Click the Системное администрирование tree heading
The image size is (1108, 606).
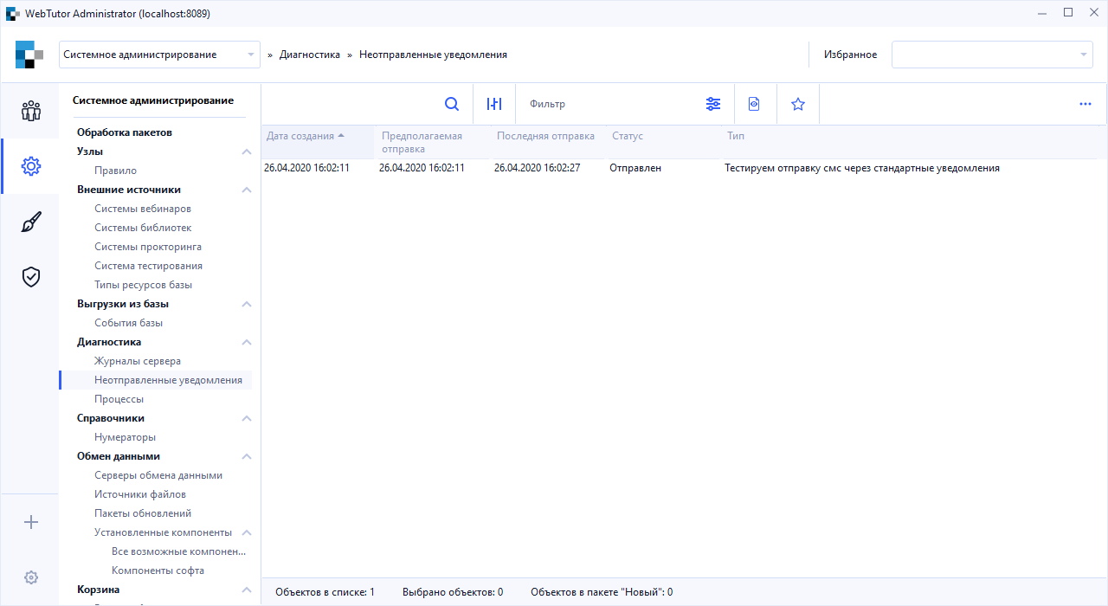click(x=153, y=100)
